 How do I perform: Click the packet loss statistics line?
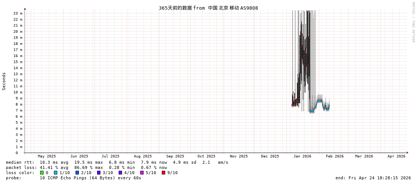click(86, 167)
